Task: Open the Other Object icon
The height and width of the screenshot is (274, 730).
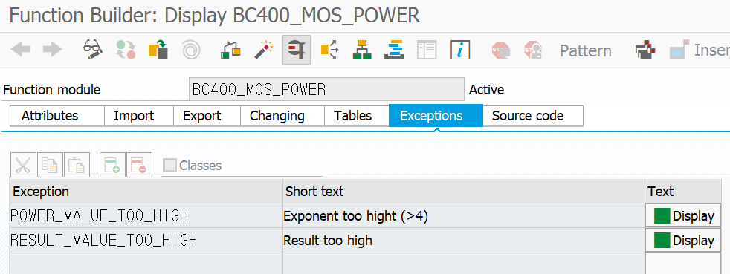Action: (158, 50)
